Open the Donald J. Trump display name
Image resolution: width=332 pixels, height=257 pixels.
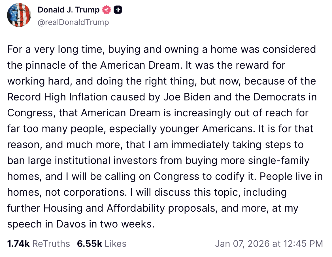[x=69, y=10]
